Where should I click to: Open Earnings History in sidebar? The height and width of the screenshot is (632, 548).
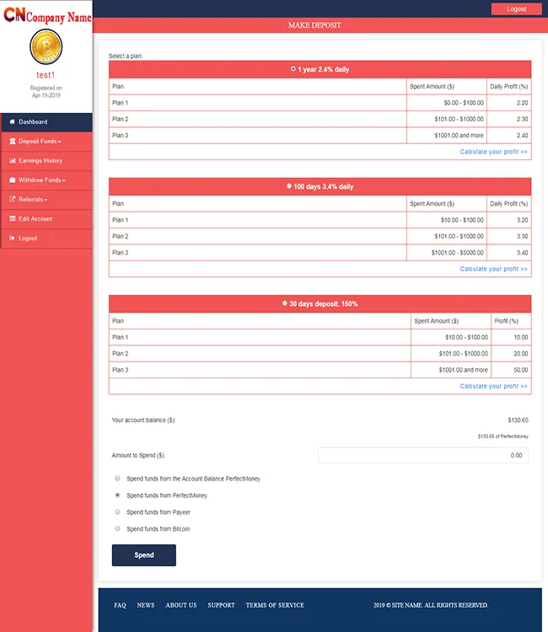(46, 160)
